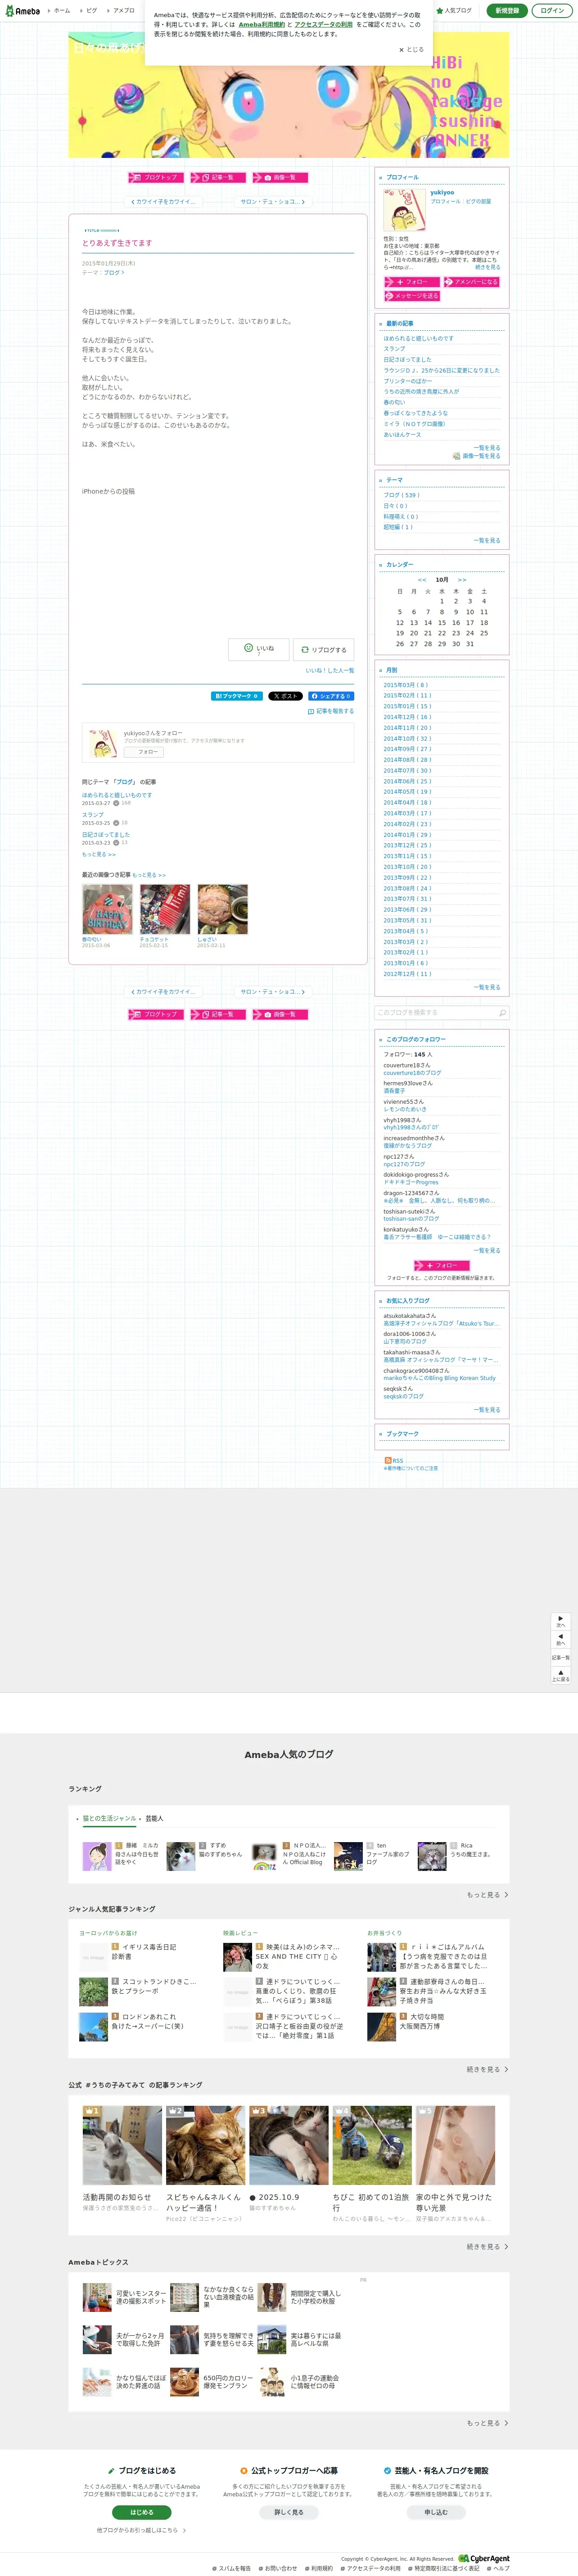Select the upper 画像一覧 pink tab

click(x=280, y=178)
